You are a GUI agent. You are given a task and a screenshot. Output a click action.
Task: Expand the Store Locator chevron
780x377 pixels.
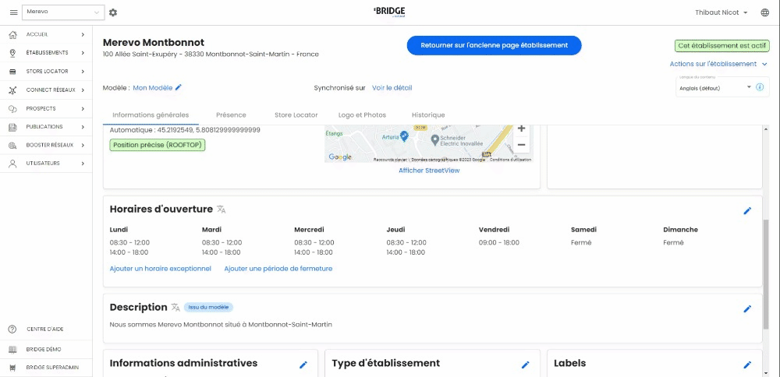[x=83, y=72]
